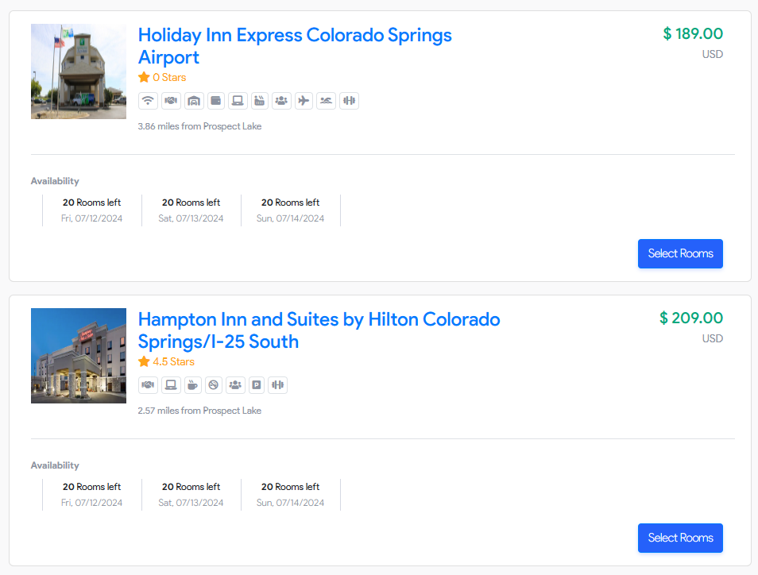The width and height of the screenshot is (758, 575).
Task: Click the hot tub amenity icon
Action: (259, 101)
